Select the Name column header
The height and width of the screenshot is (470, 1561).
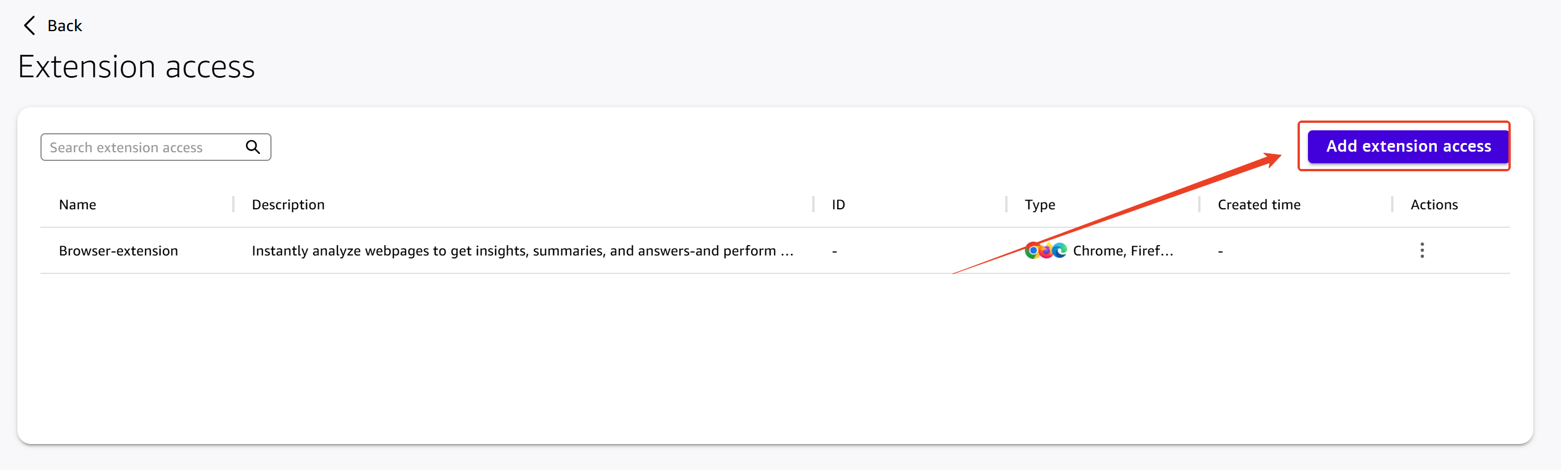(77, 205)
